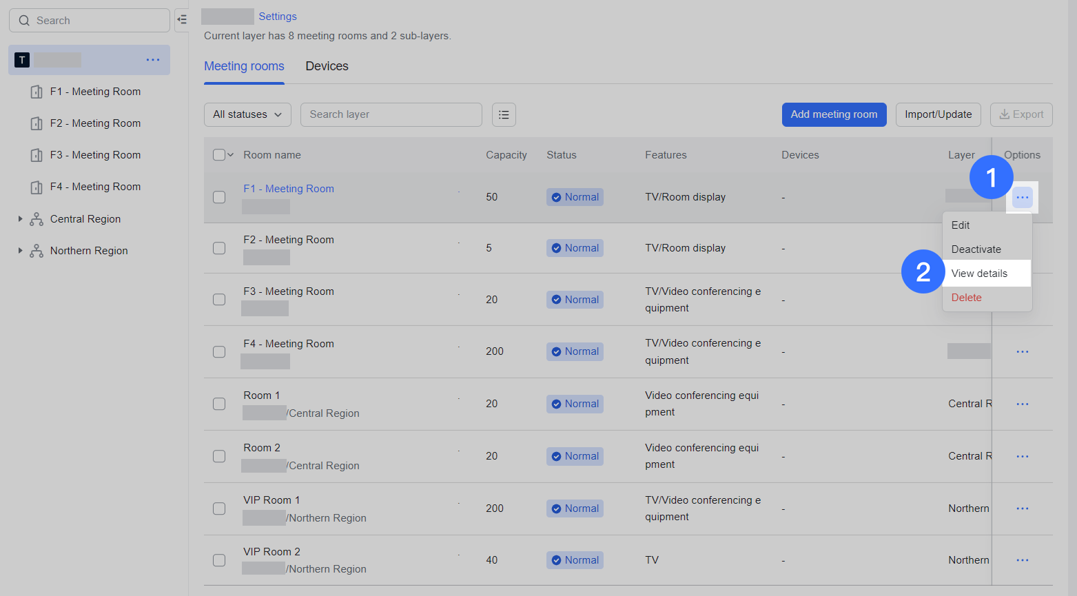The height and width of the screenshot is (596, 1077).
Task: Click the Northern Region hierarchy icon
Action: coord(37,251)
